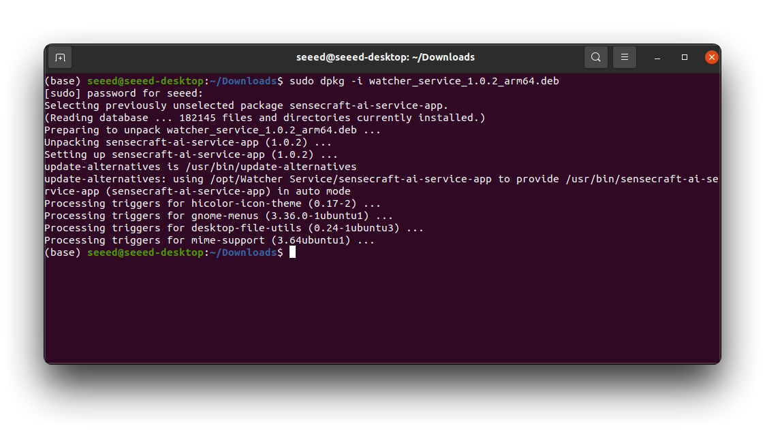Open the terminal search tool
The width and height of the screenshot is (765, 430).
[595, 57]
